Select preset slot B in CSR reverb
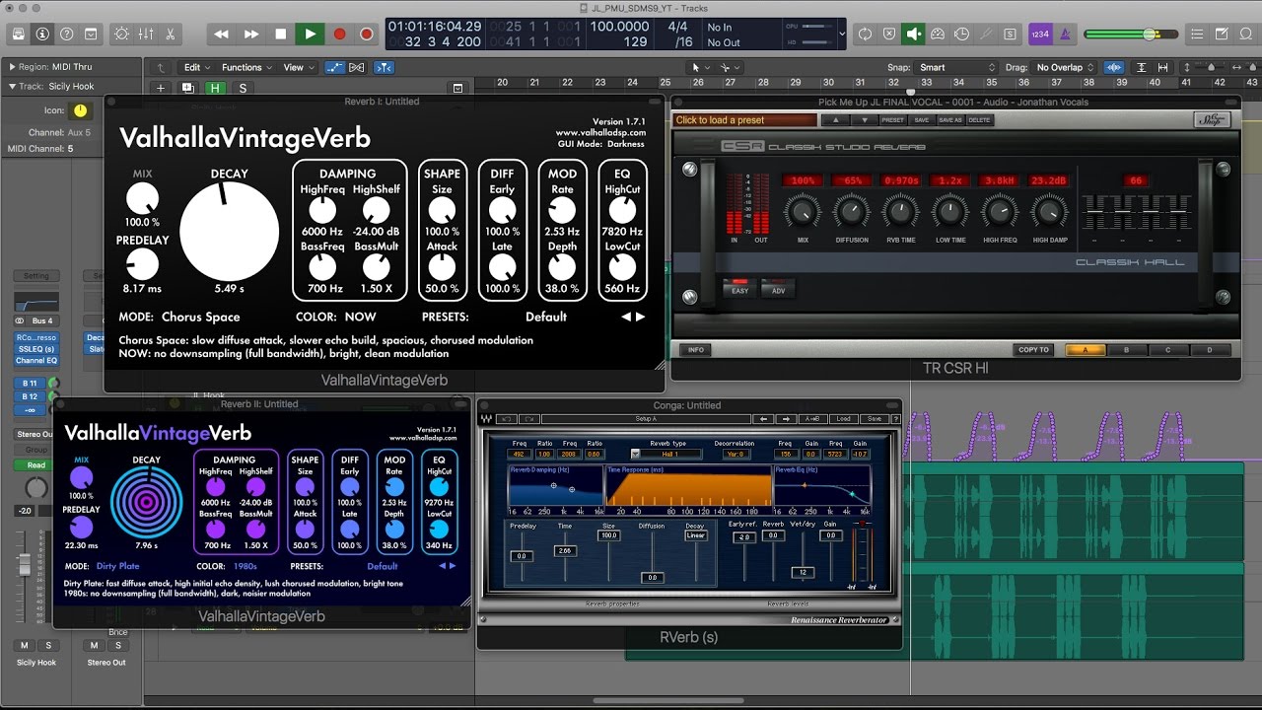The image size is (1262, 710). [1127, 350]
